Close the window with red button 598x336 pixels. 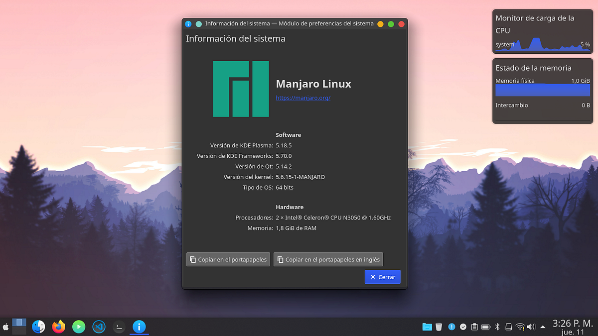[401, 24]
